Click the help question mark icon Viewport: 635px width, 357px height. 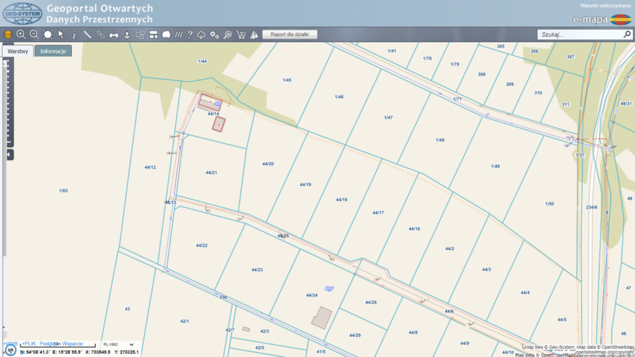pyautogui.click(x=190, y=35)
